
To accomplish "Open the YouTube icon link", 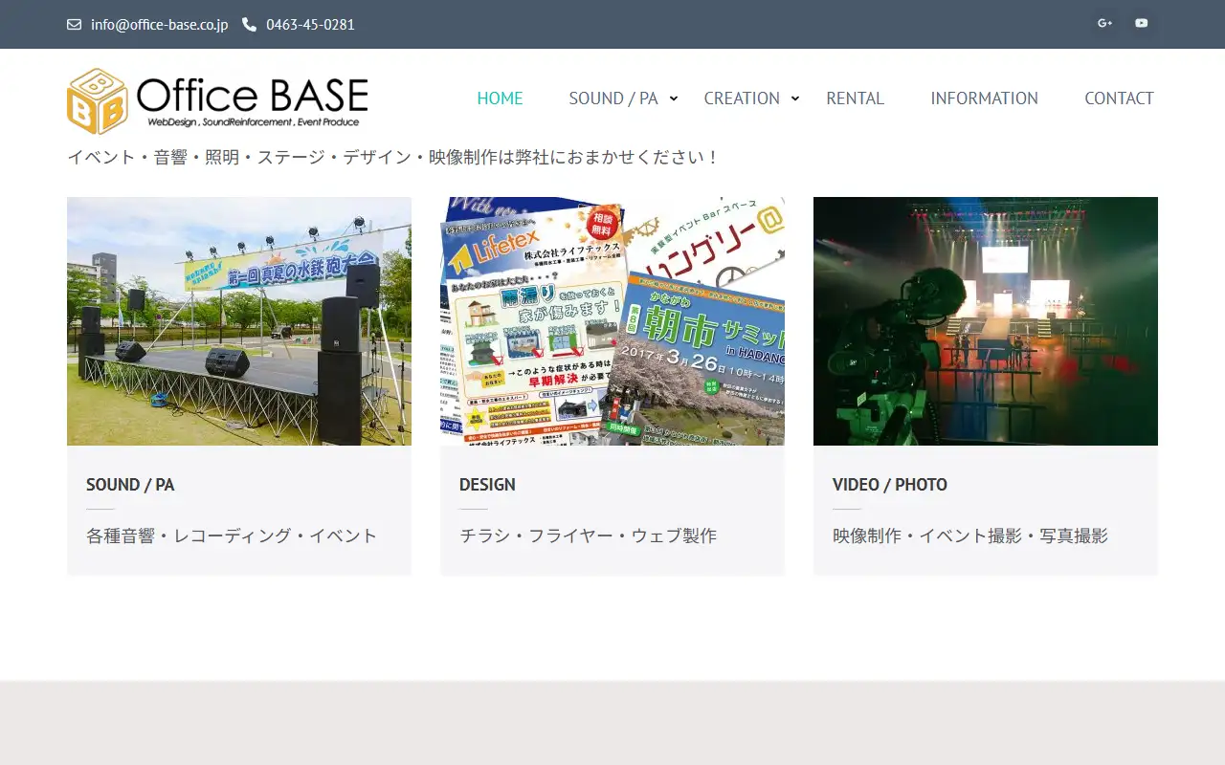I will pos(1141,23).
